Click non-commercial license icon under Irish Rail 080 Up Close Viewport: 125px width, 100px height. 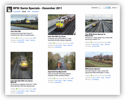(x=50, y=43)
